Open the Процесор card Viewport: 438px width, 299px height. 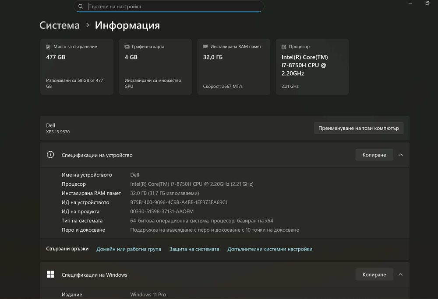point(312,67)
